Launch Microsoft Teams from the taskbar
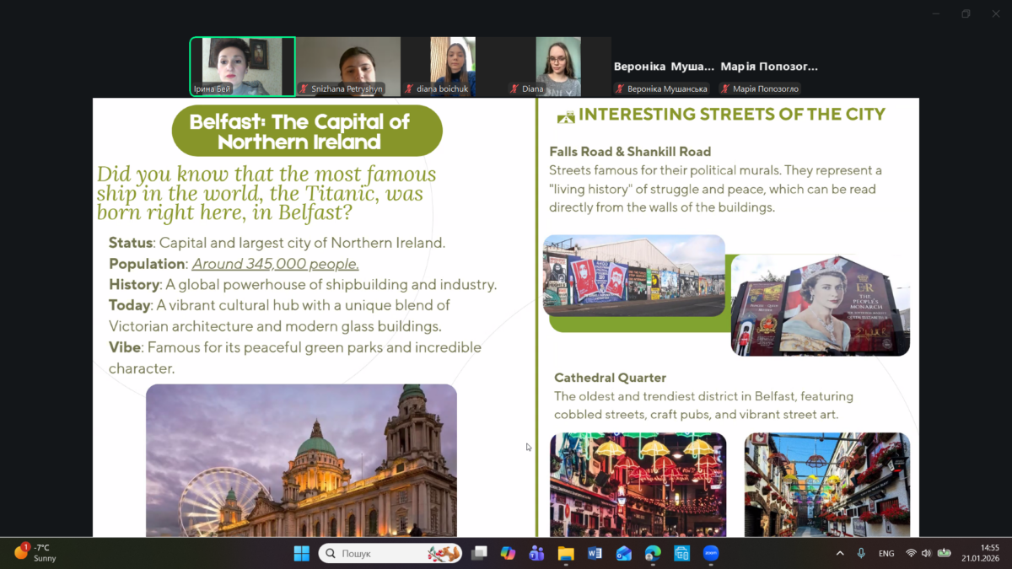 (536, 554)
